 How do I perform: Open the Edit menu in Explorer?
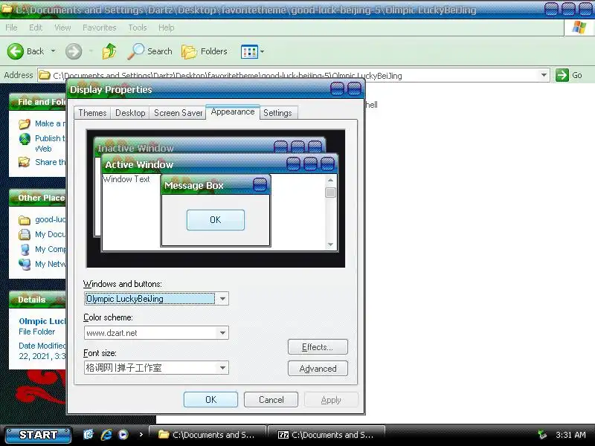pos(36,28)
